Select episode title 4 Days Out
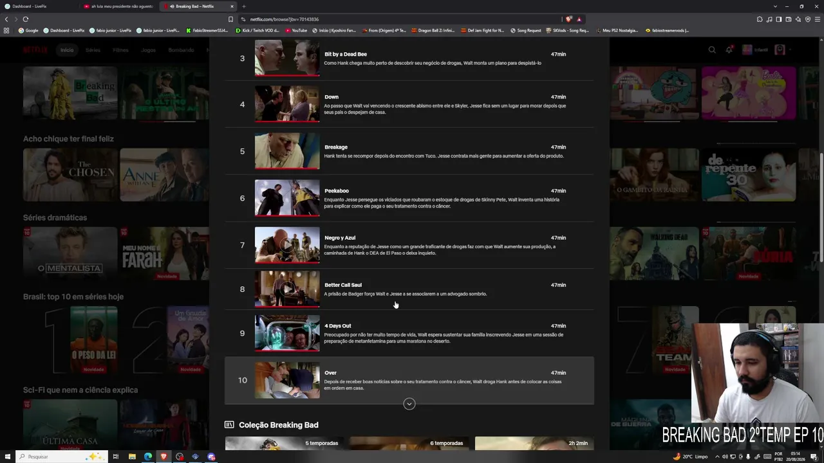 click(338, 326)
